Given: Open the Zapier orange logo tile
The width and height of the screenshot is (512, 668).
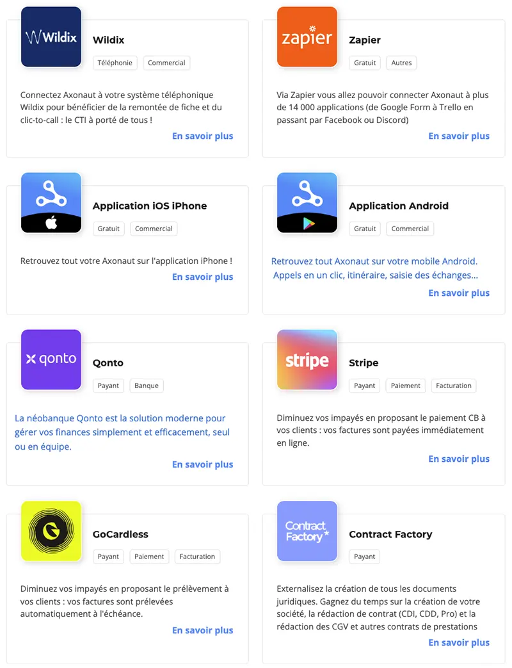Looking at the screenshot, I should pyautogui.click(x=307, y=37).
